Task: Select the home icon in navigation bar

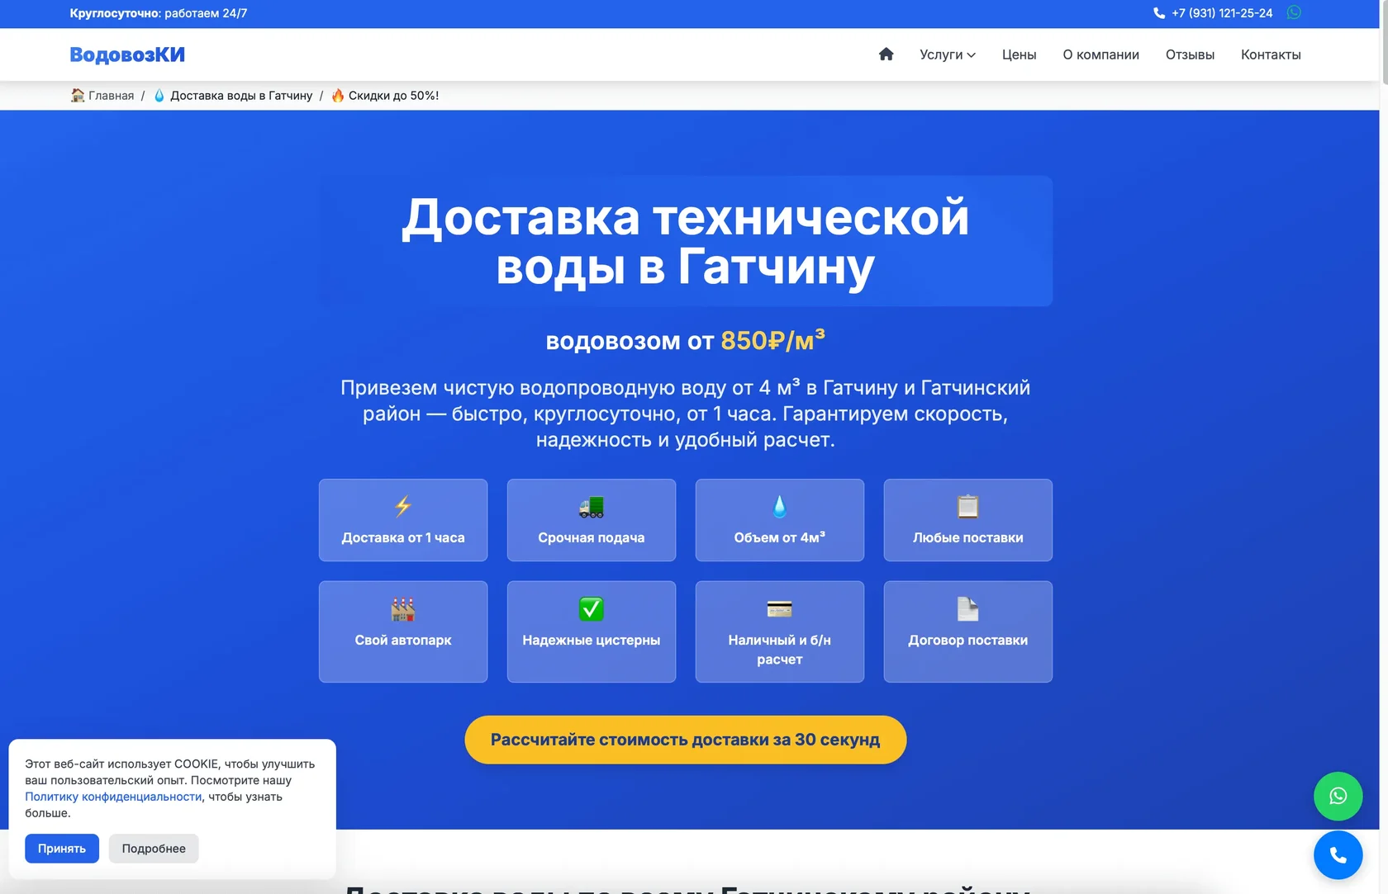Action: tap(886, 54)
